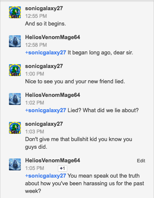Screen dimensions: 154x198
Task: Open HeliosVenomMage64 name above 'Lied? What did we'
Action: (x=53, y=95)
